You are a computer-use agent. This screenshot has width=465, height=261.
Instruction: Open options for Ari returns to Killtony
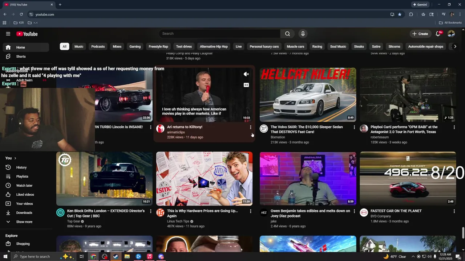pyautogui.click(x=250, y=127)
